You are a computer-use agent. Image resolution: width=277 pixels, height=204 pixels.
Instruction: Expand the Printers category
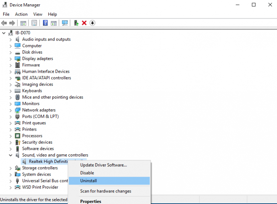10,130
